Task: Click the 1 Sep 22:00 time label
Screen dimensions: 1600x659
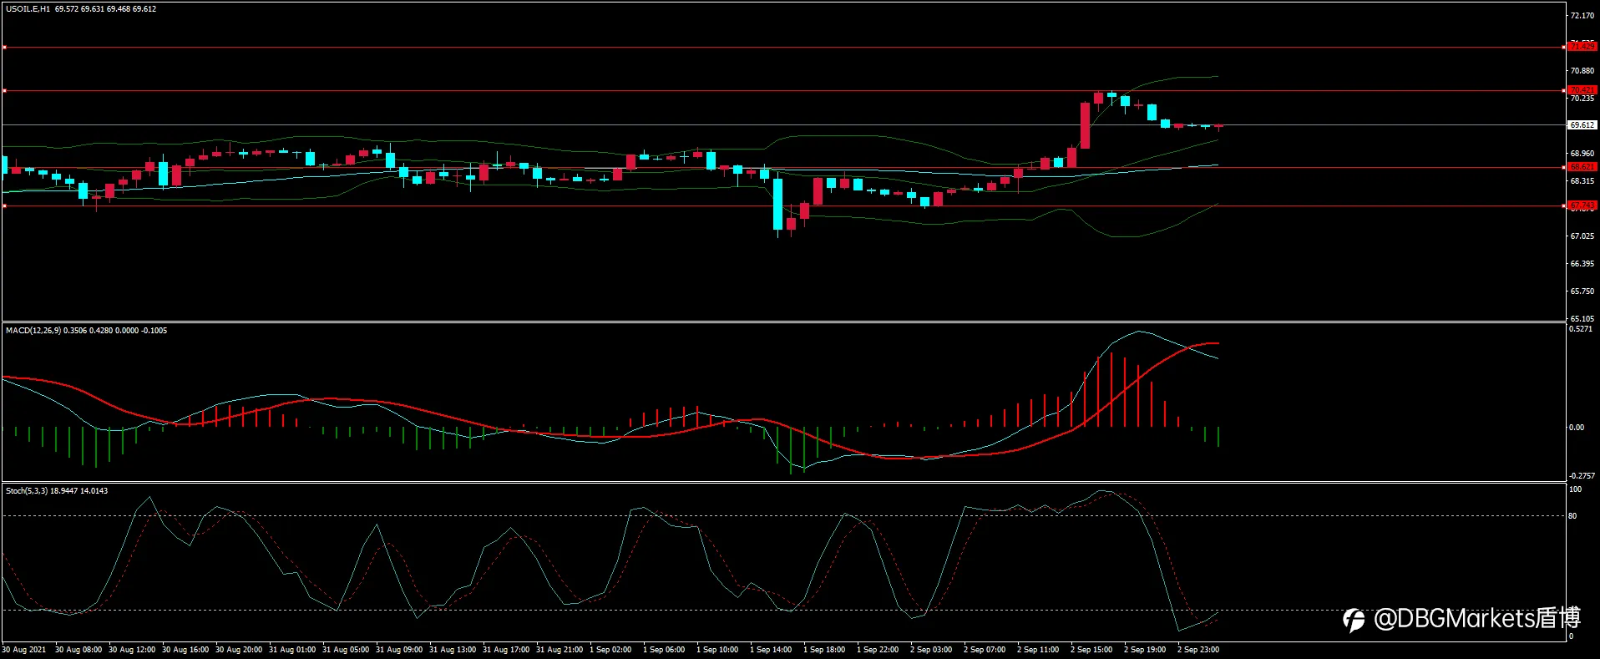Action: 878,650
